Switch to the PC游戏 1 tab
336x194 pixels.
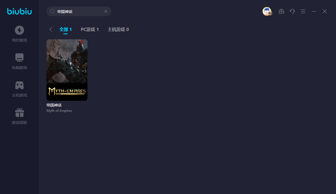tap(90, 29)
